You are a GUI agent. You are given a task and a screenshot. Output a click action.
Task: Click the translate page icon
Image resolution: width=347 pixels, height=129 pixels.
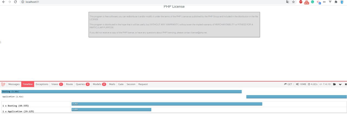point(288,2)
